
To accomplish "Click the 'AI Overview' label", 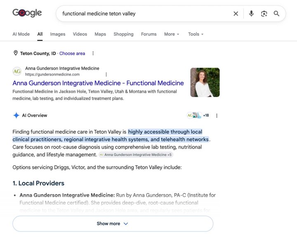I will point(35,116).
